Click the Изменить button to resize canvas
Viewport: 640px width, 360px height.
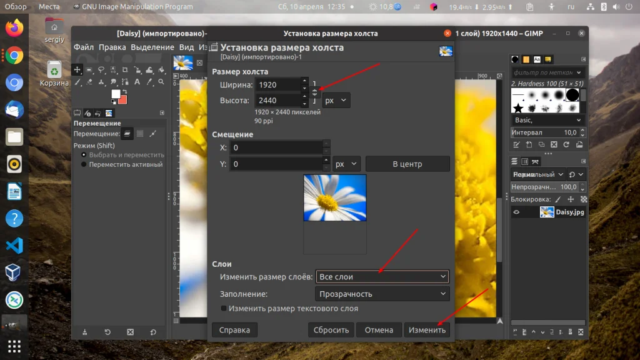427,329
